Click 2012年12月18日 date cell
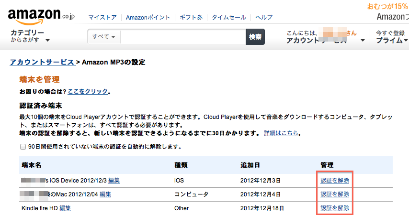The height and width of the screenshot is (215, 409). 262,208
